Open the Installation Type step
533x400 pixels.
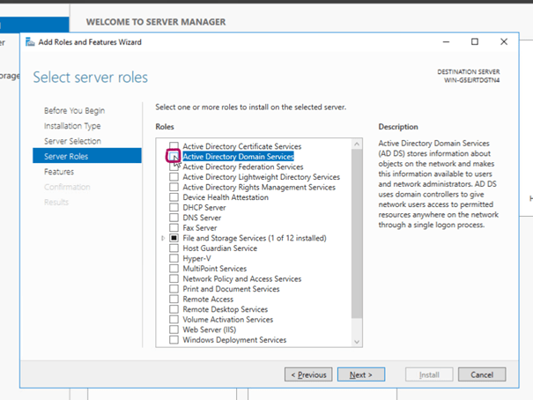click(72, 126)
